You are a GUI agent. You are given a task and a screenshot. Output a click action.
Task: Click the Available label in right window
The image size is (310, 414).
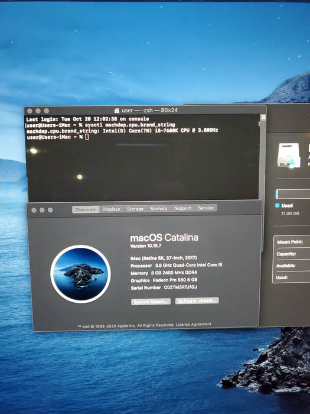[286, 266]
